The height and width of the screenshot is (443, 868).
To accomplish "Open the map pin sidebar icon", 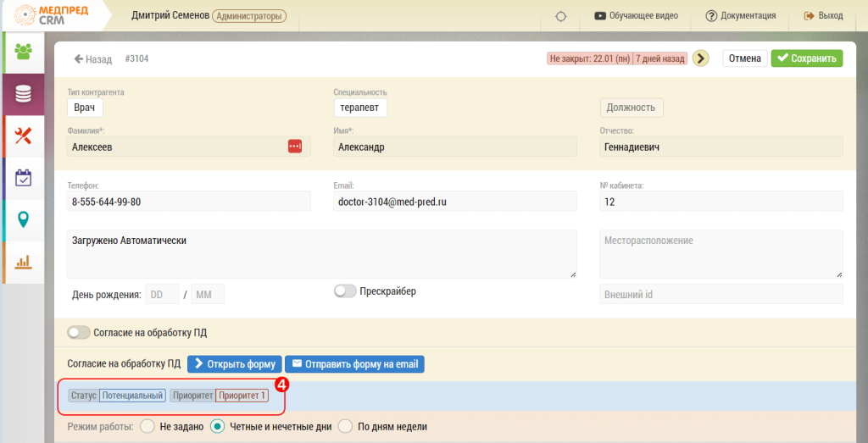I will (23, 220).
